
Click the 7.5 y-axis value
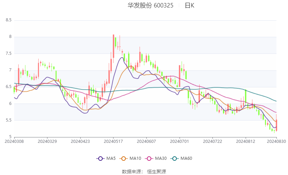point(8,53)
